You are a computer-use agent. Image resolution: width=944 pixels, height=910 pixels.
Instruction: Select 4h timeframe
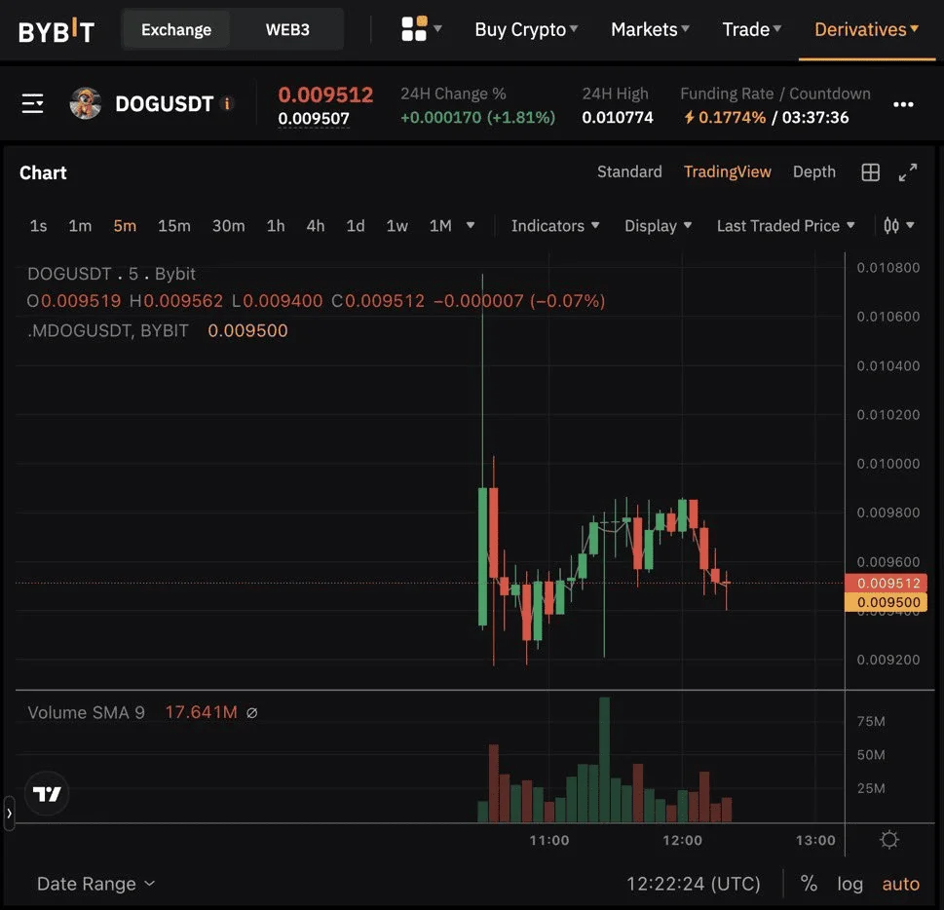[x=316, y=226]
